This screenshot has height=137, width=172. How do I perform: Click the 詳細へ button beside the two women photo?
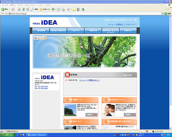coord(130,114)
